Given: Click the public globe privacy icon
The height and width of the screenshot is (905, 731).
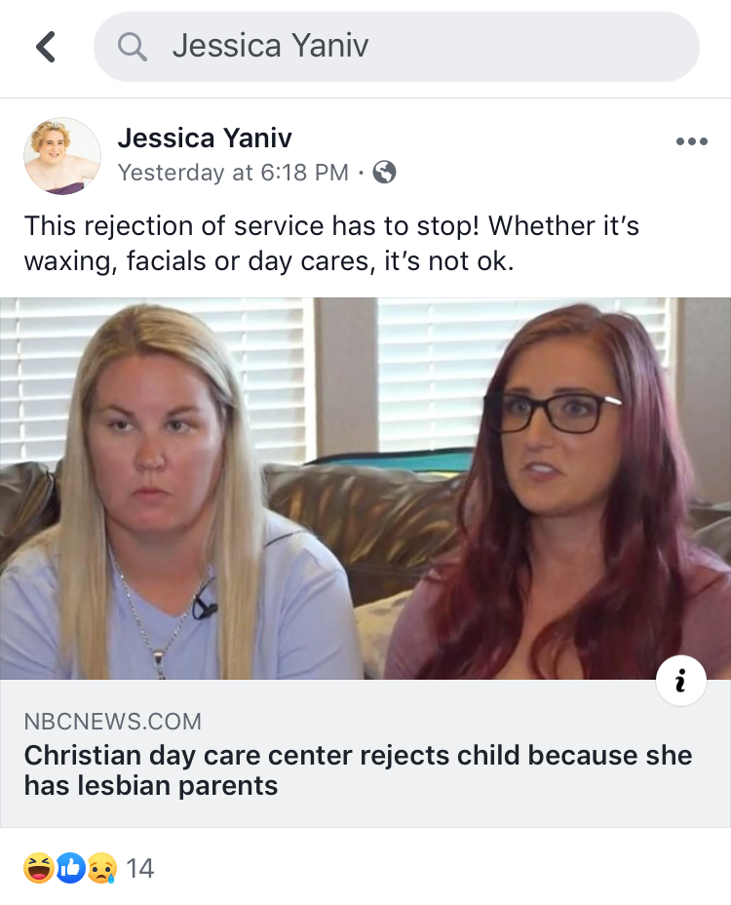Looking at the screenshot, I should (x=384, y=172).
